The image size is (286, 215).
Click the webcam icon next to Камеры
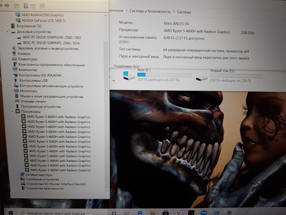(14, 53)
